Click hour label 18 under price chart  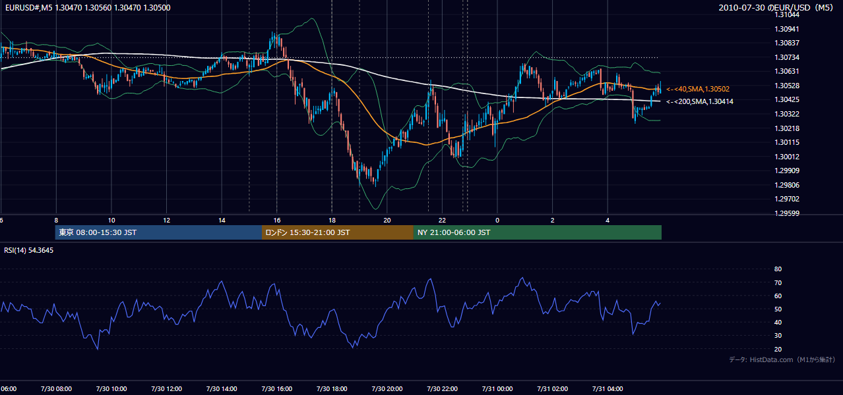coord(332,220)
